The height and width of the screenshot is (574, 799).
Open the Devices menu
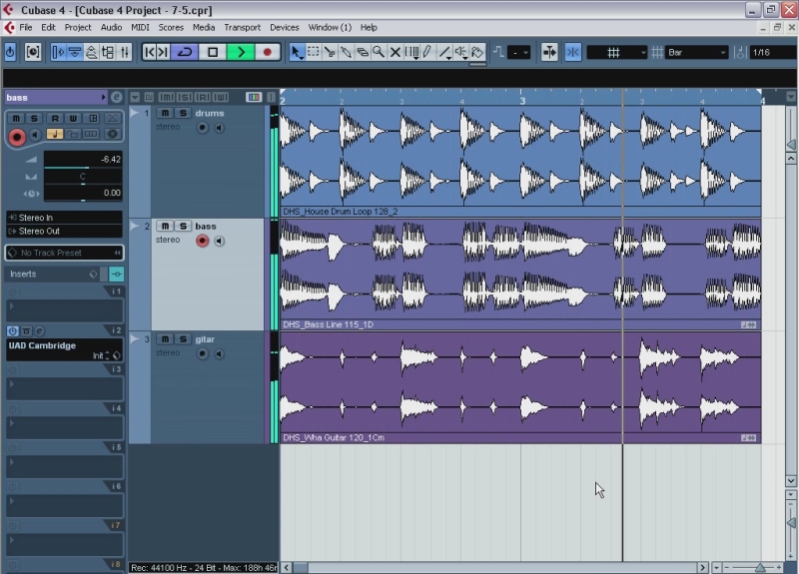[285, 28]
